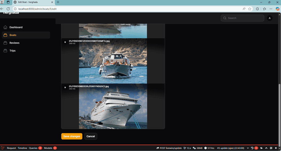
Task: Click the page vertical scrollbar thumb
Action: coord(280,115)
